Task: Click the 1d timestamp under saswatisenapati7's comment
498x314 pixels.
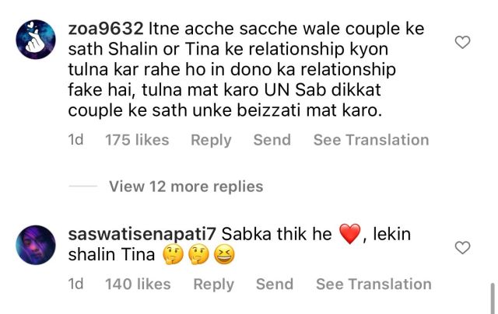Action: (x=76, y=284)
